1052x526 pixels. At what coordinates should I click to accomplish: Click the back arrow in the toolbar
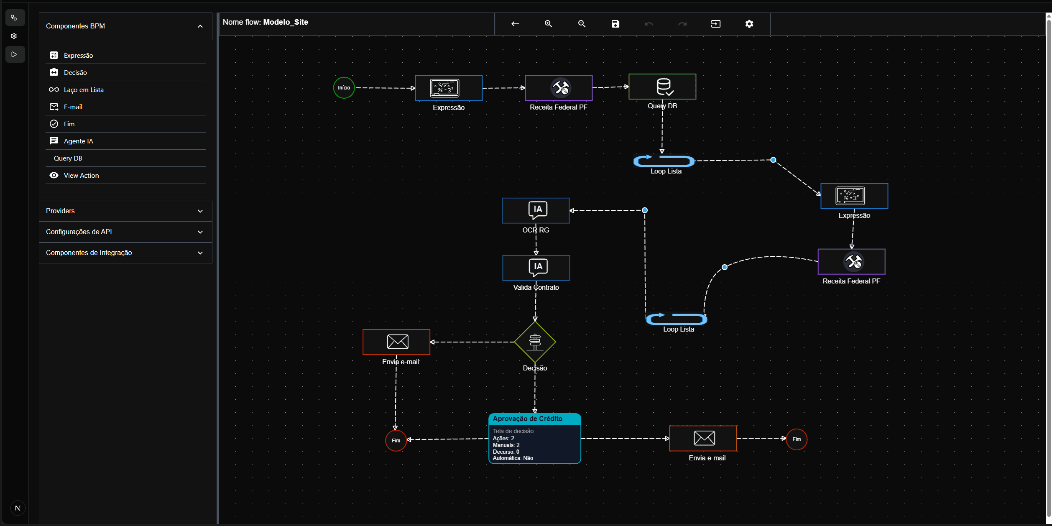point(515,24)
